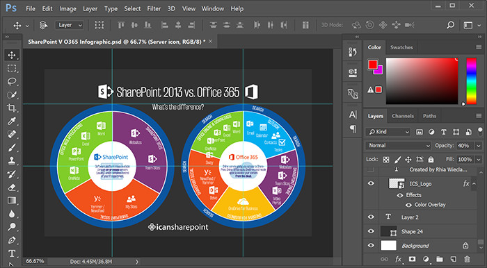Toggle Show Transform Controls icon
Image resolution: width=487 pixels, height=268 pixels.
pos(99,25)
